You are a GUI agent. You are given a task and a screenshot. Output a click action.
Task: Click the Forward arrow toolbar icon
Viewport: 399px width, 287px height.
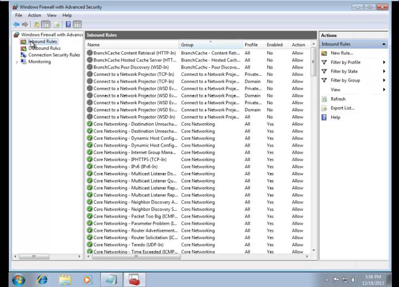point(25,24)
